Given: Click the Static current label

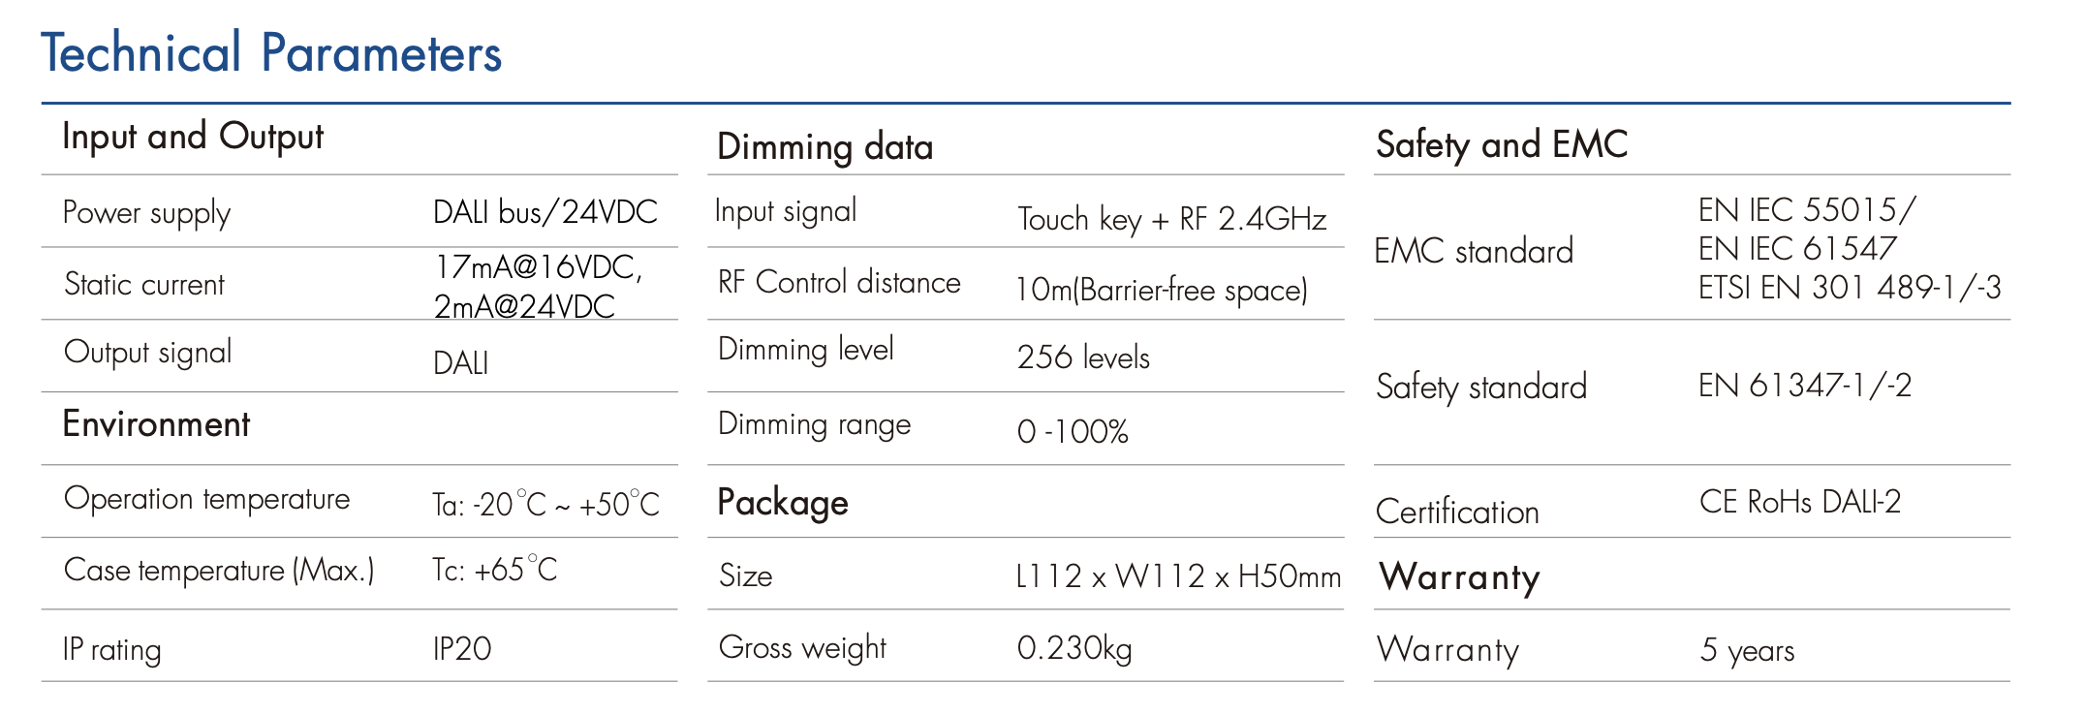Looking at the screenshot, I should click(x=144, y=285).
